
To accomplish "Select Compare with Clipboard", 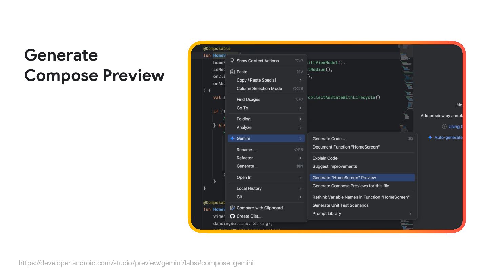I will (x=266, y=208).
